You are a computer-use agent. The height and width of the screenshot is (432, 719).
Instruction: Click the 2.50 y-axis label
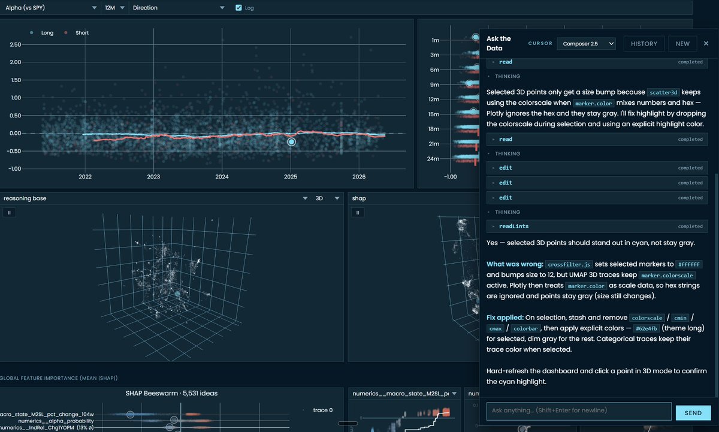pos(16,44)
